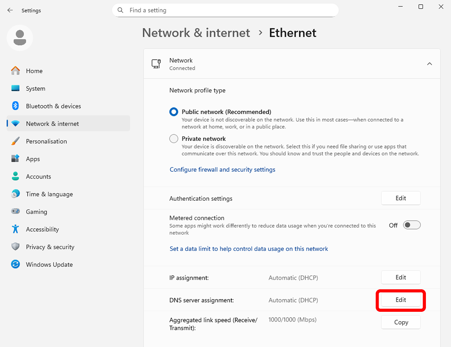Select the Bluetooth & devices icon

pos(15,106)
